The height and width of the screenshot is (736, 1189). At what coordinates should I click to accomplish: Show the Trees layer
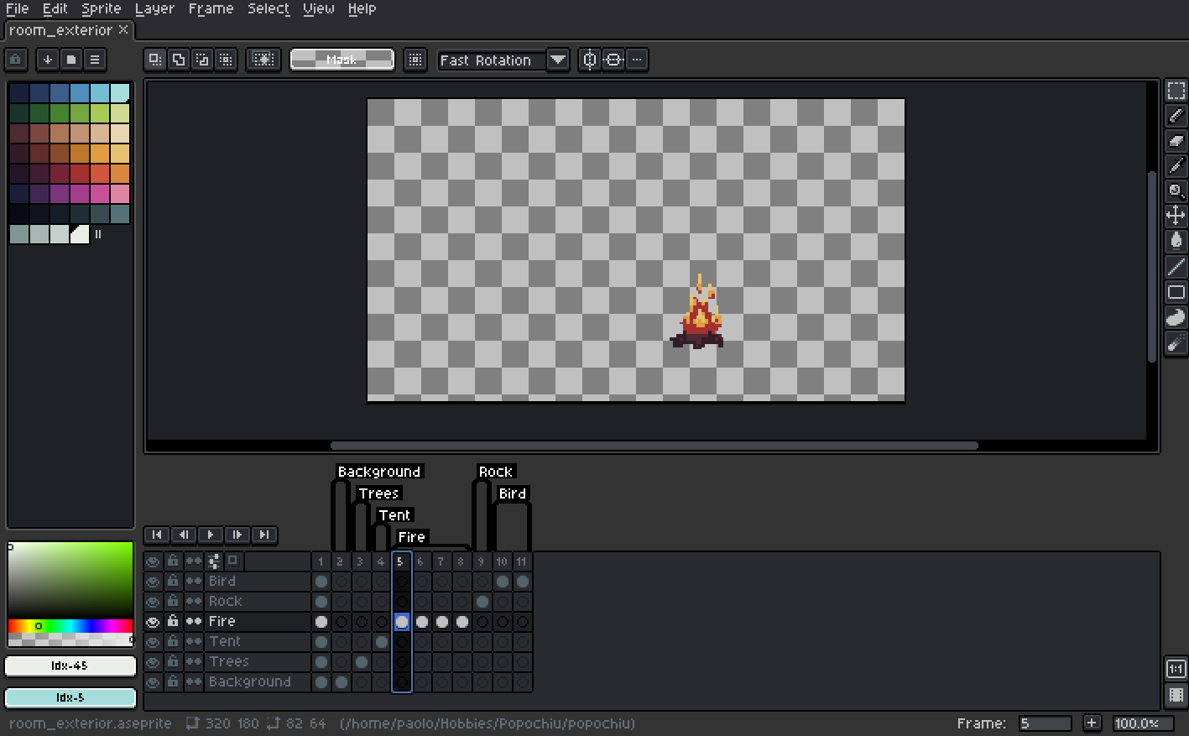pos(153,662)
